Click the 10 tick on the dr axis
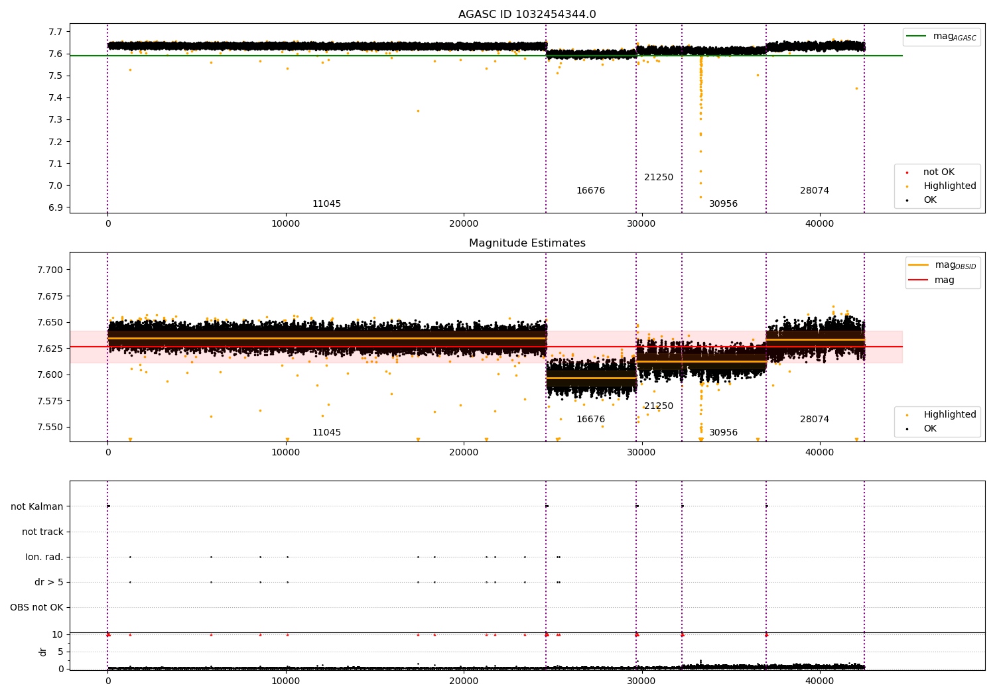This screenshot has height=696, width=995. pyautogui.click(x=58, y=634)
